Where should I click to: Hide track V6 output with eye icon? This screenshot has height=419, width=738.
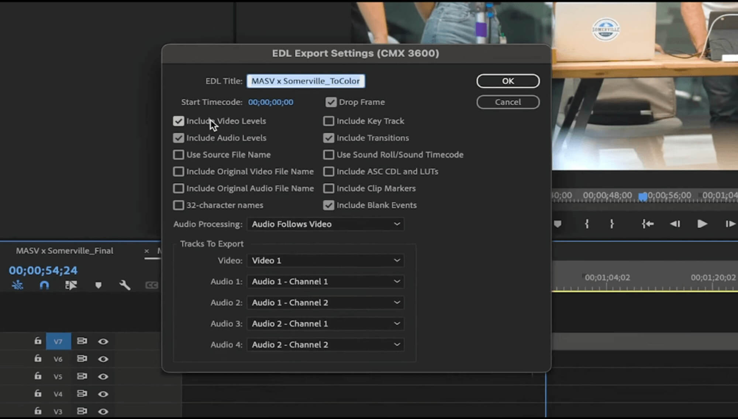click(x=103, y=359)
